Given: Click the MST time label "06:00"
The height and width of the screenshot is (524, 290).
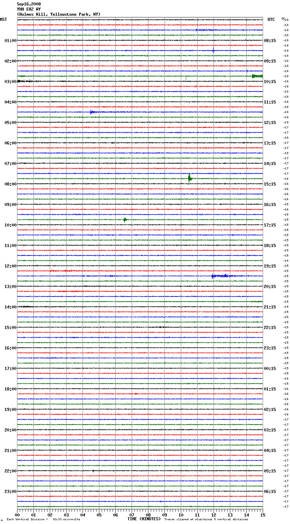Looking at the screenshot, I should (x=11, y=143).
